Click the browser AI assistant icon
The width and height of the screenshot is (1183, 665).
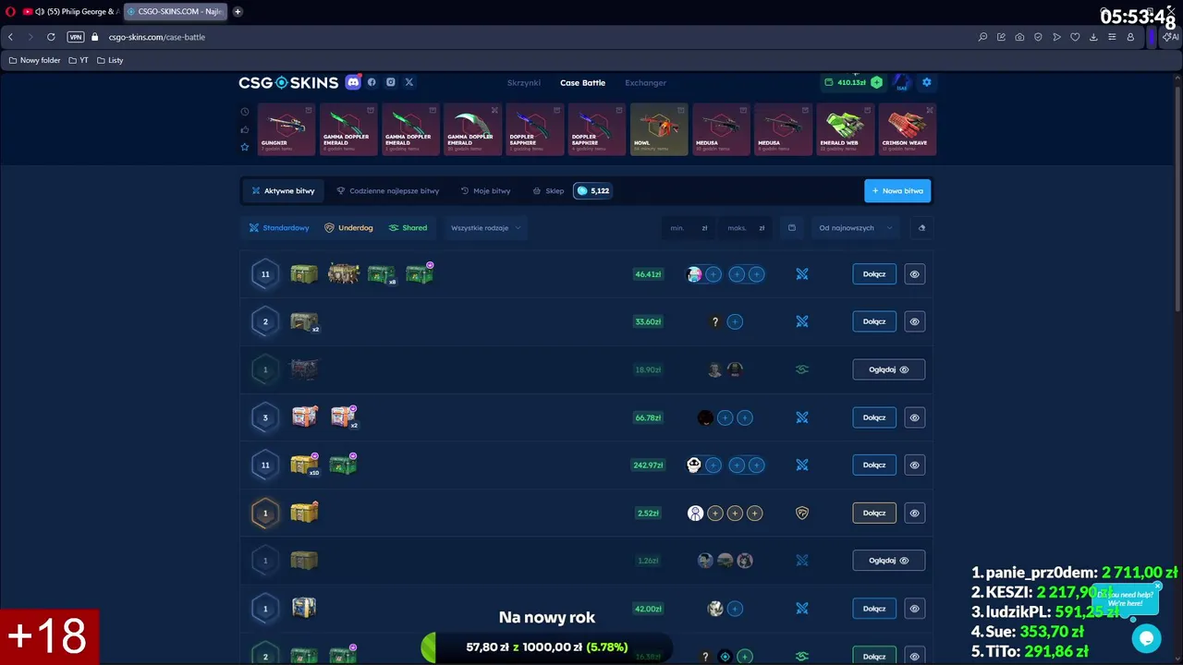(1171, 37)
